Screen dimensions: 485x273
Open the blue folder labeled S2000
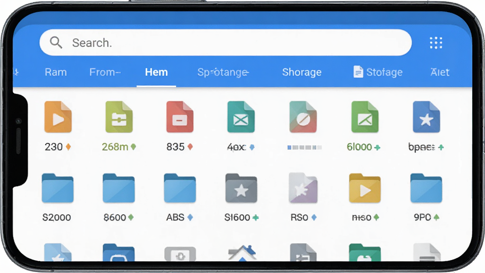[57, 188]
